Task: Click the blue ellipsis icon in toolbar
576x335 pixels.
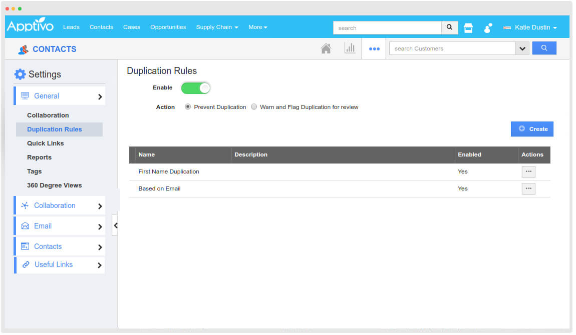Action: [x=374, y=48]
